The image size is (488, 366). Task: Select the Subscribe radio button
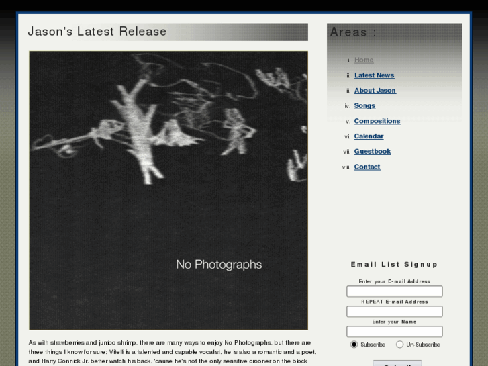click(354, 345)
